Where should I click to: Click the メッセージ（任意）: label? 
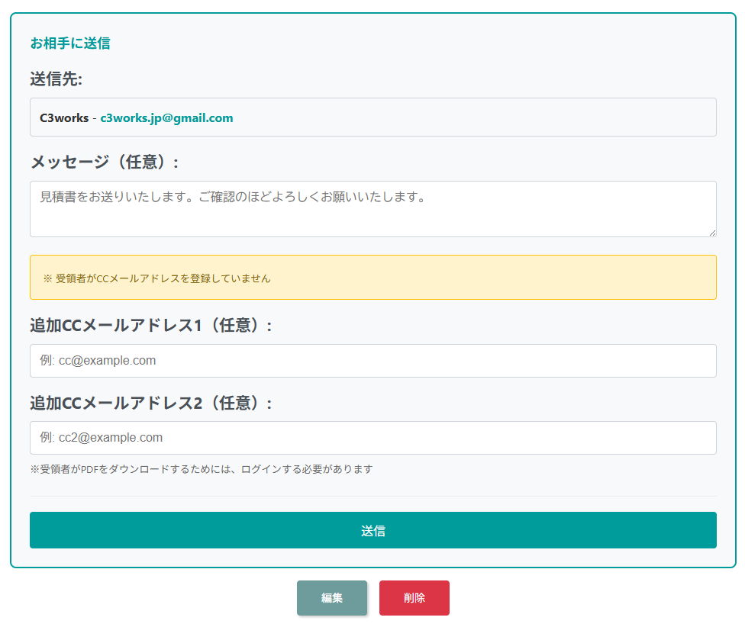coord(105,162)
